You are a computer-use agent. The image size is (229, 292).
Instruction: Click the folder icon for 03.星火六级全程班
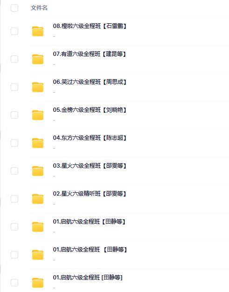click(x=38, y=171)
